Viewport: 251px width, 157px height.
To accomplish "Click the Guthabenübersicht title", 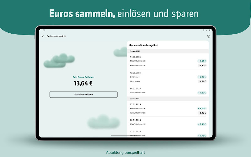I will click(x=56, y=36).
